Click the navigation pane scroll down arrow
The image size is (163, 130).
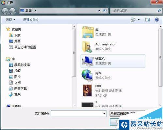pyautogui.click(x=74, y=105)
